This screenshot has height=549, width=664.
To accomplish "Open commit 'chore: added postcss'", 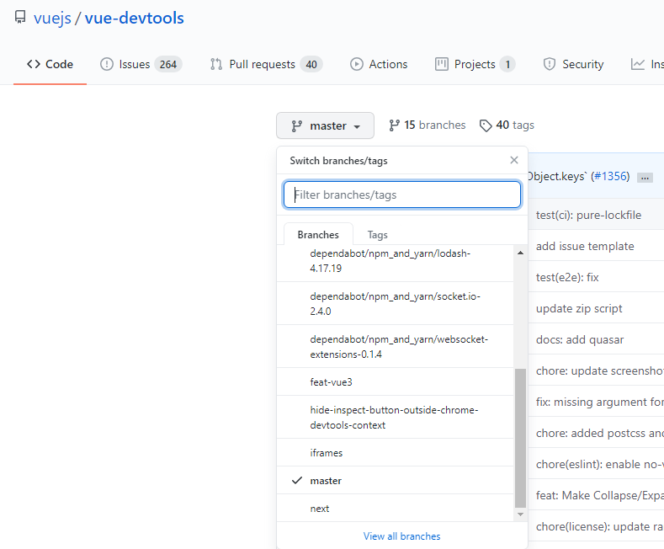I will (600, 433).
